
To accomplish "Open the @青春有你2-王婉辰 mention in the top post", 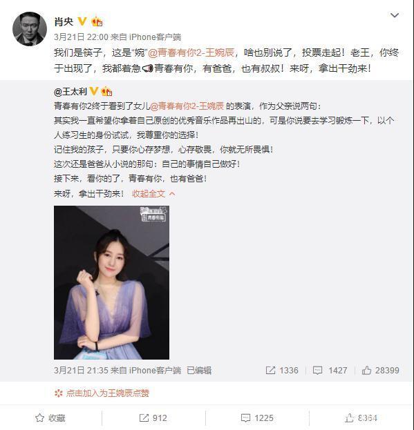I will [191, 52].
